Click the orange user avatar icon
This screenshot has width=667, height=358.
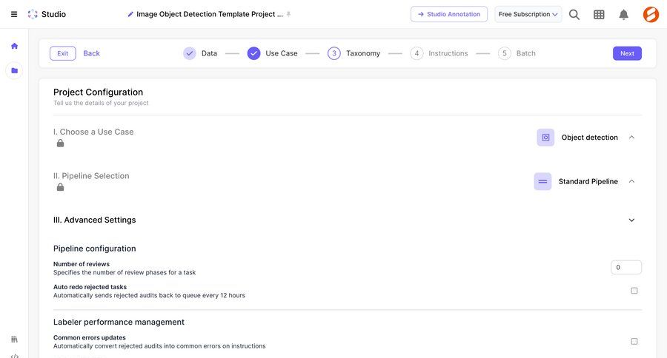650,14
